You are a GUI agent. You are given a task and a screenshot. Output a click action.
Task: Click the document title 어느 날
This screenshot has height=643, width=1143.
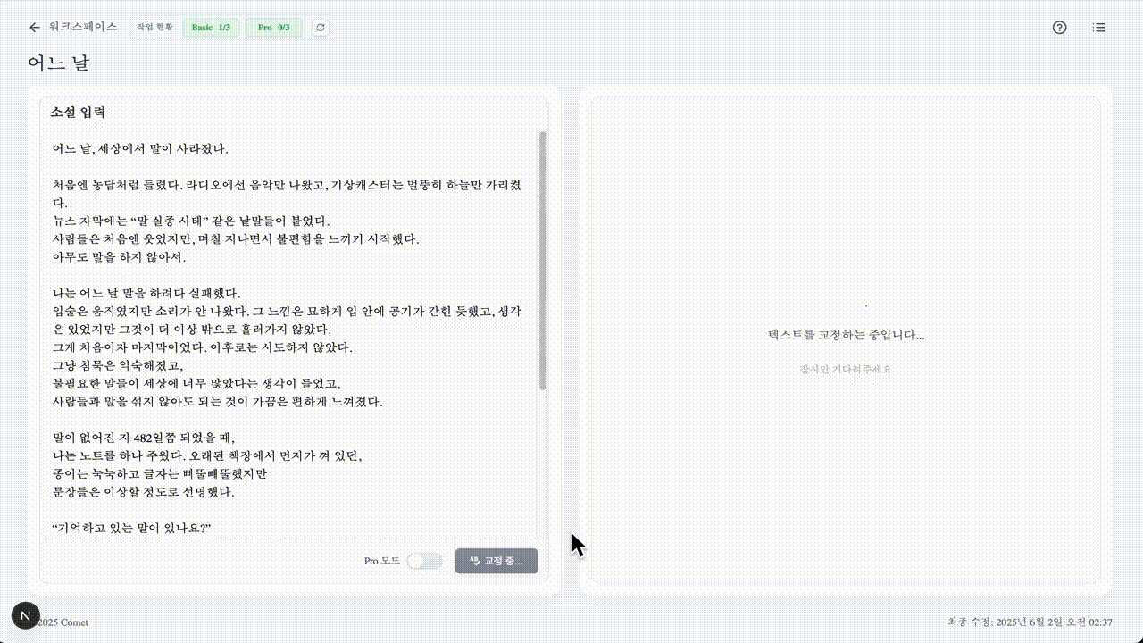click(59, 63)
